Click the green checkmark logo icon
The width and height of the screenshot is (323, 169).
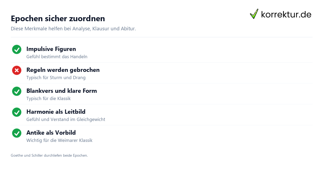tap(254, 14)
